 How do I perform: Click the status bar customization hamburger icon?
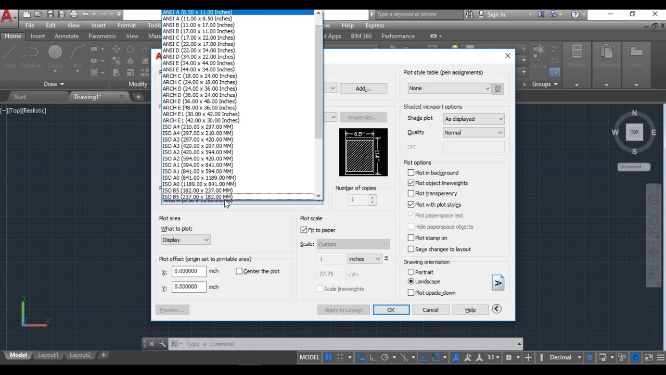tap(660, 357)
